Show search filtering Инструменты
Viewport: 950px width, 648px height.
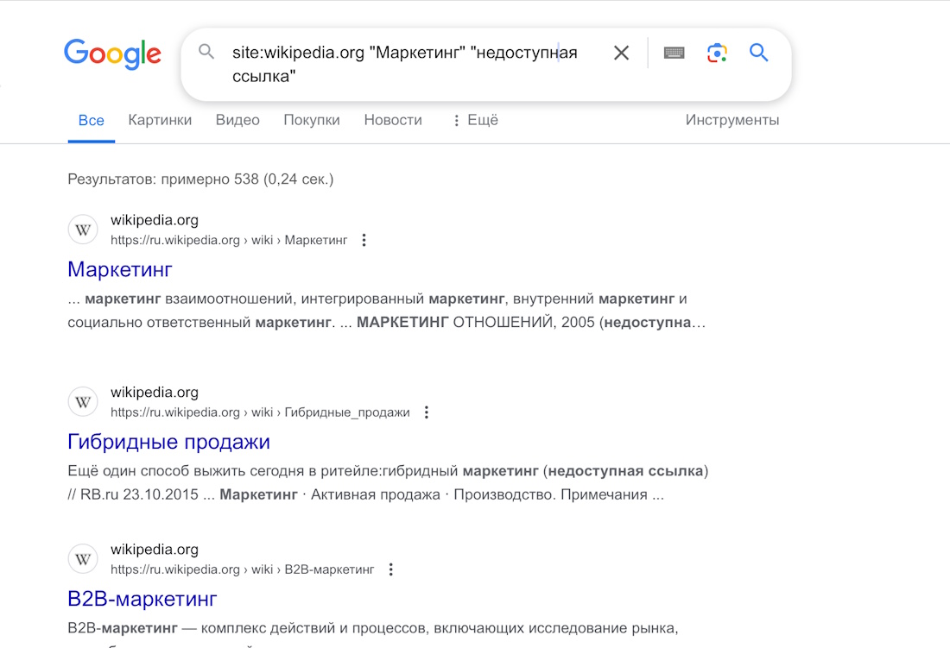(x=732, y=120)
